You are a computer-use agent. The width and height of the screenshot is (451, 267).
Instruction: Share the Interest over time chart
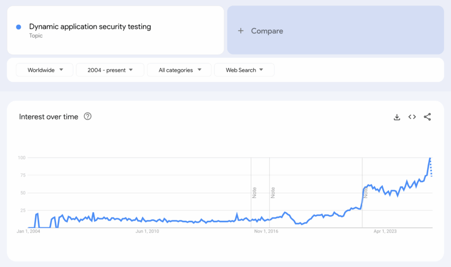point(427,117)
